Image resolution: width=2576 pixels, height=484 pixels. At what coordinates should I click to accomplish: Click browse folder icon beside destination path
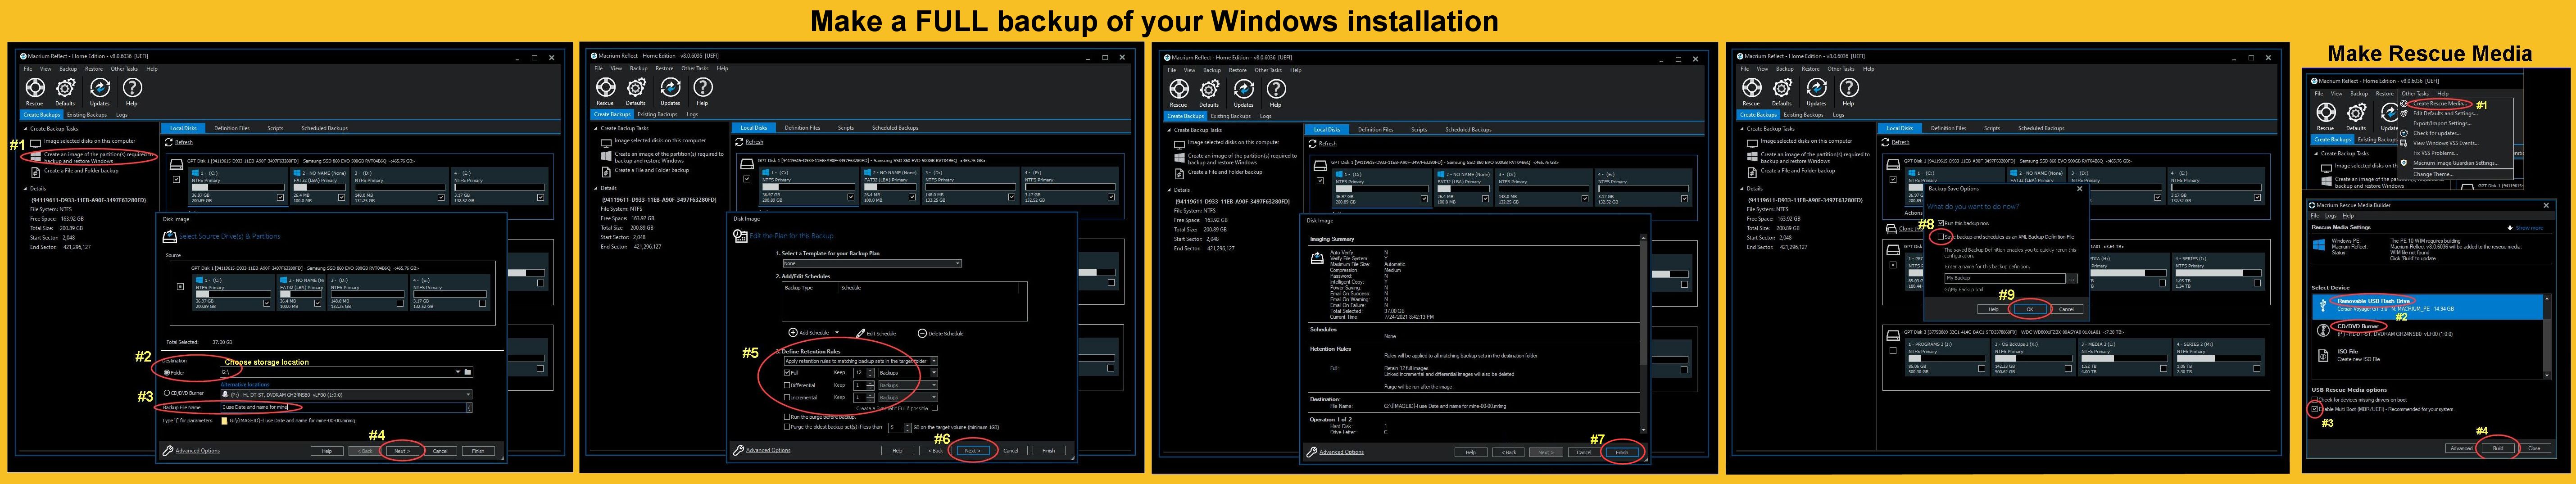[467, 372]
